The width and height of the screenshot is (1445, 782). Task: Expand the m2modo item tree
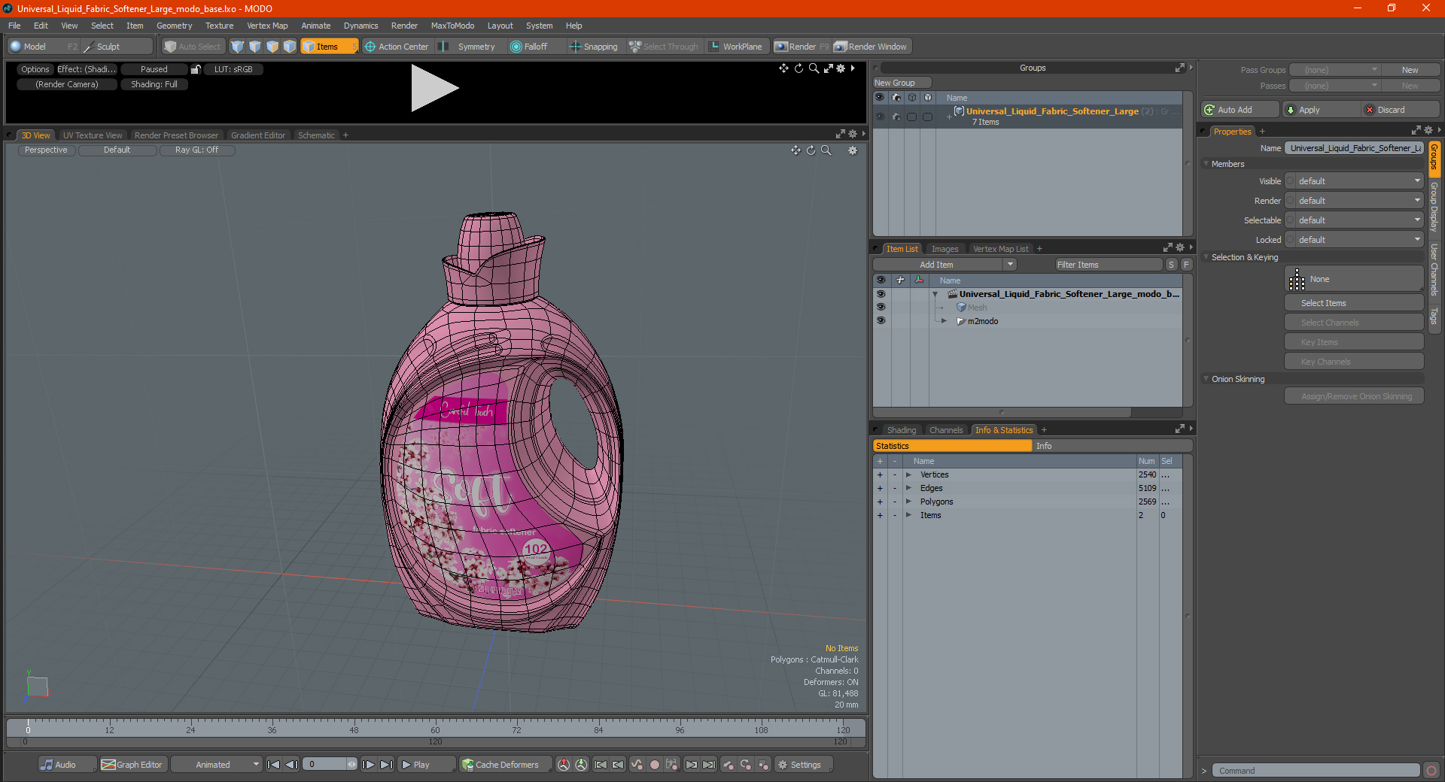(x=944, y=321)
